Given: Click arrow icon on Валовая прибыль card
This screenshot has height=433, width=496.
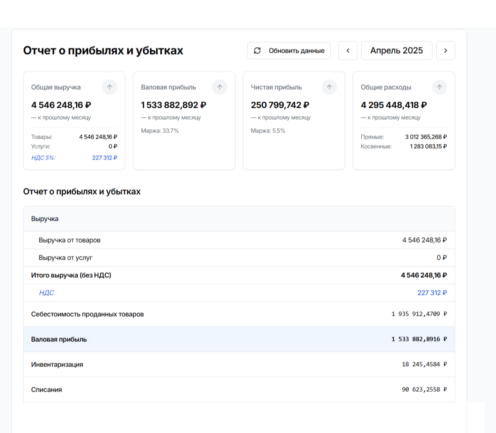Looking at the screenshot, I should (x=219, y=87).
